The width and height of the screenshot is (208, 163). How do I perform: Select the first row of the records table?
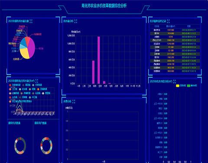(x=175, y=30)
